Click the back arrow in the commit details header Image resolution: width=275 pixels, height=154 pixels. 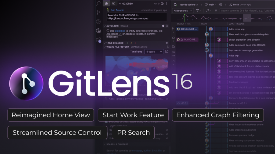point(159,4)
